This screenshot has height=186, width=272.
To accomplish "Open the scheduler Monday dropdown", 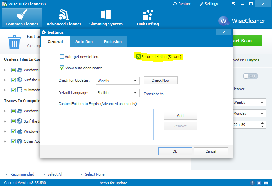I will point(249,113).
